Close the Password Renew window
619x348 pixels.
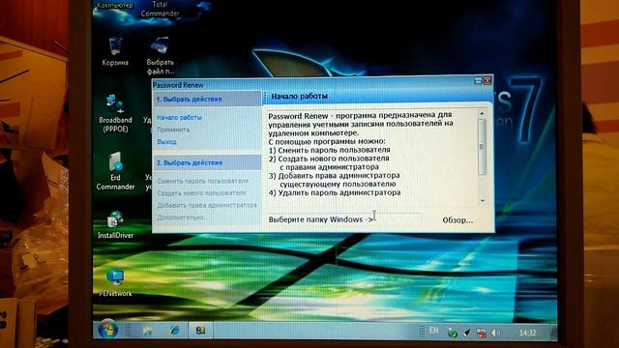(x=487, y=80)
